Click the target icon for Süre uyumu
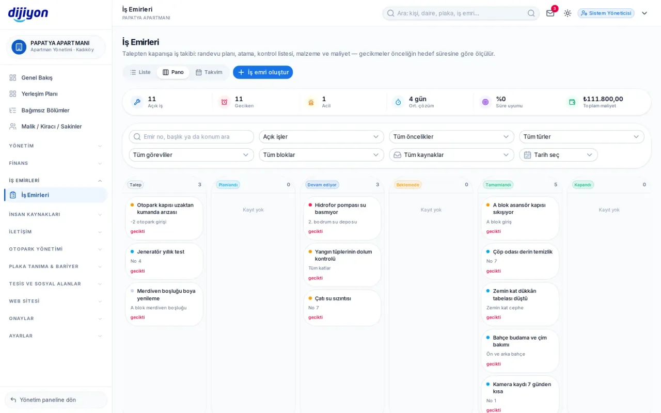This screenshot has width=661, height=413. click(x=485, y=102)
